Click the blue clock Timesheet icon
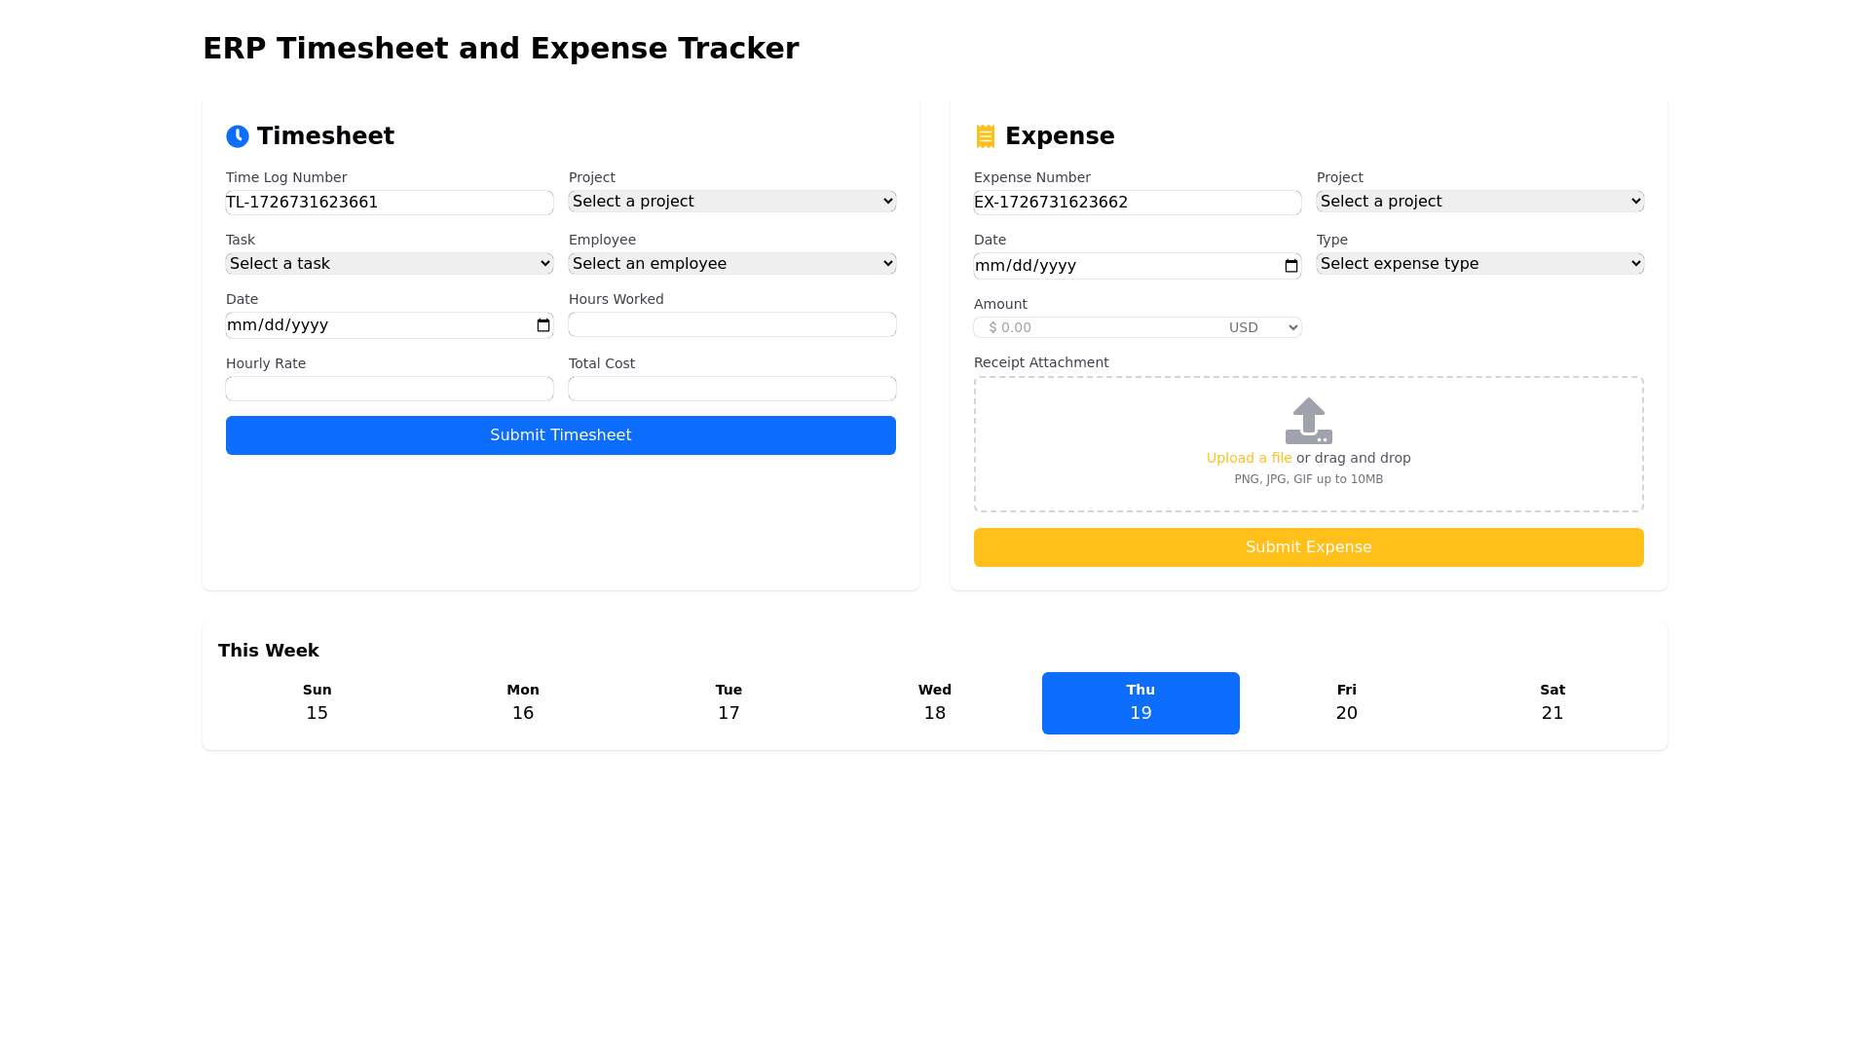1870x1052 pixels. [238, 136]
